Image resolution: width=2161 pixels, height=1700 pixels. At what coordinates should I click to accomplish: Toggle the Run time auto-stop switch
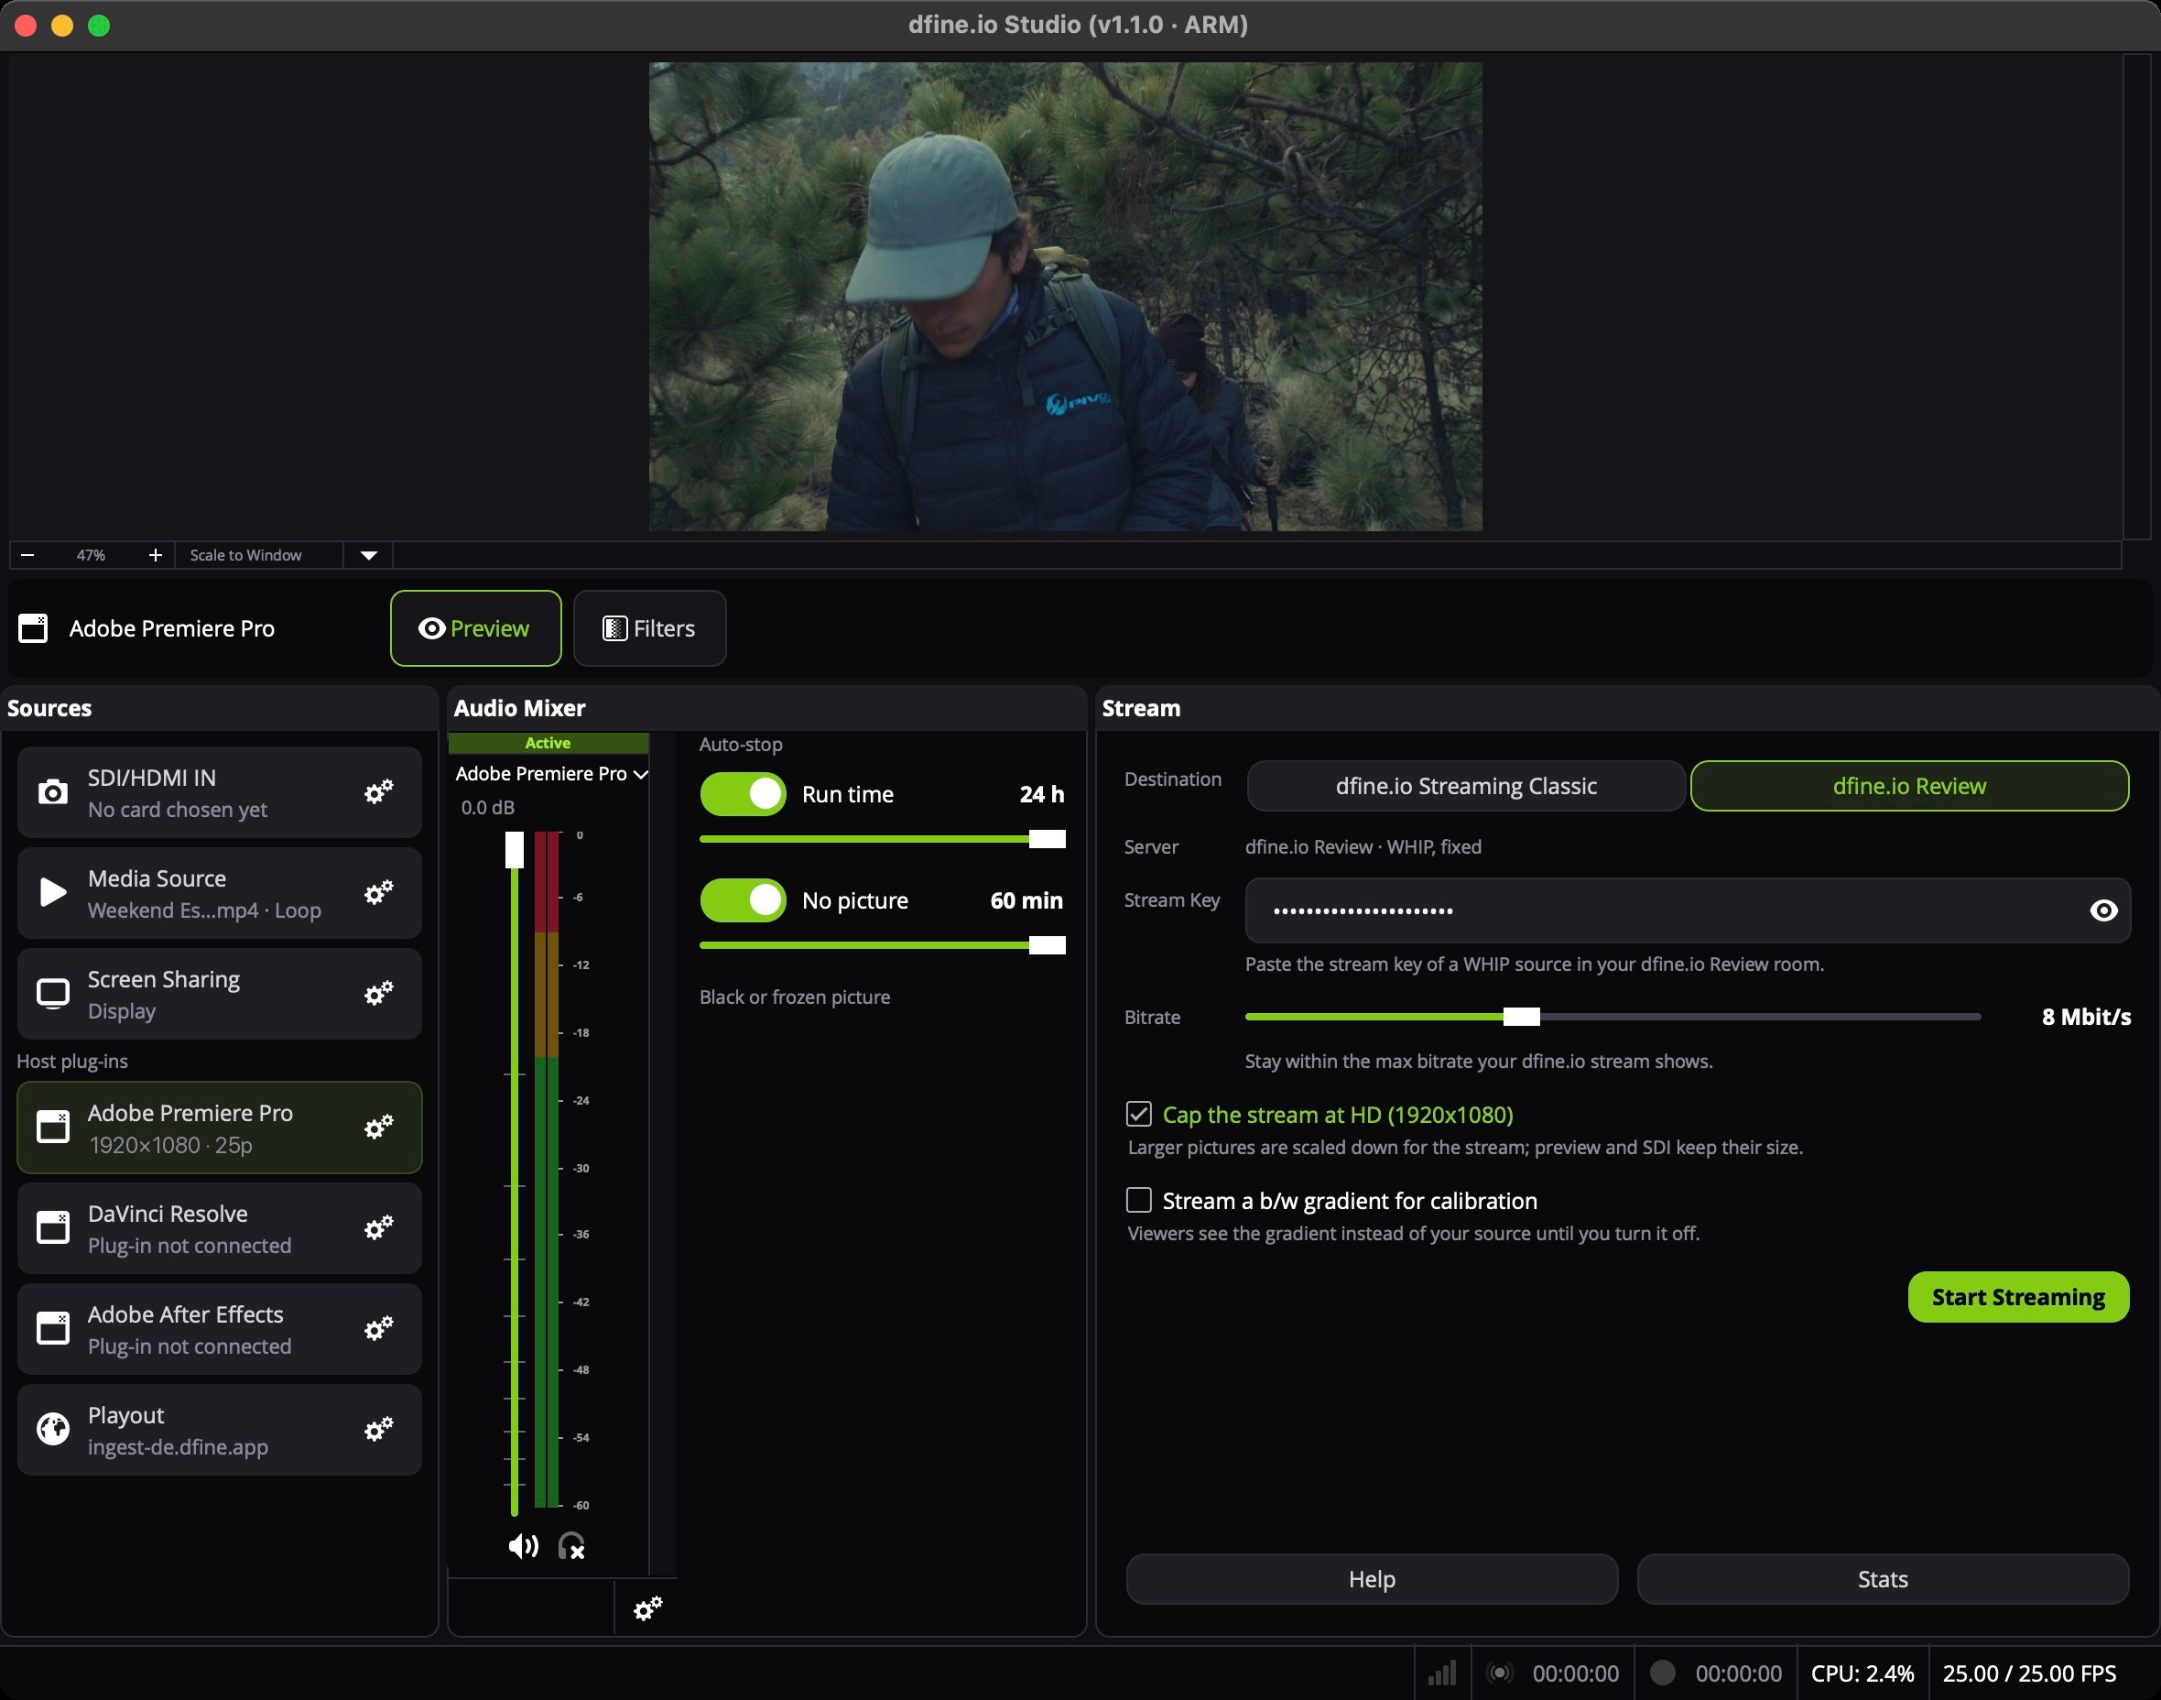click(744, 794)
